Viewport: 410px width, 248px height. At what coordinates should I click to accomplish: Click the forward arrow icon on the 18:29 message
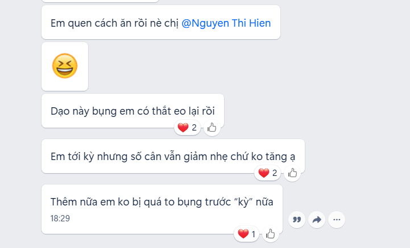[x=317, y=220]
